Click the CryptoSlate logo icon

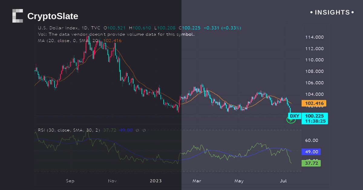pyautogui.click(x=18, y=16)
